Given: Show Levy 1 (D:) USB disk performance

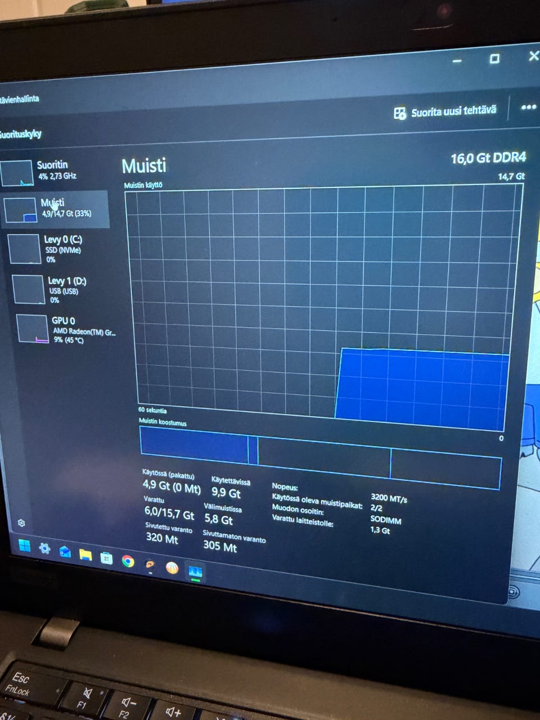Looking at the screenshot, I should pos(61,289).
